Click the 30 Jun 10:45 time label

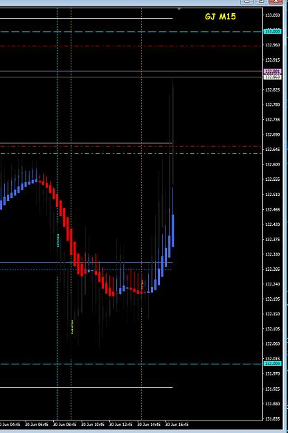coord(93,424)
